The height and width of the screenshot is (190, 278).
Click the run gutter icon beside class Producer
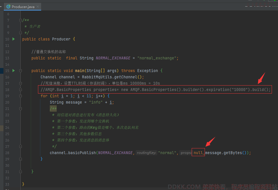14,39
